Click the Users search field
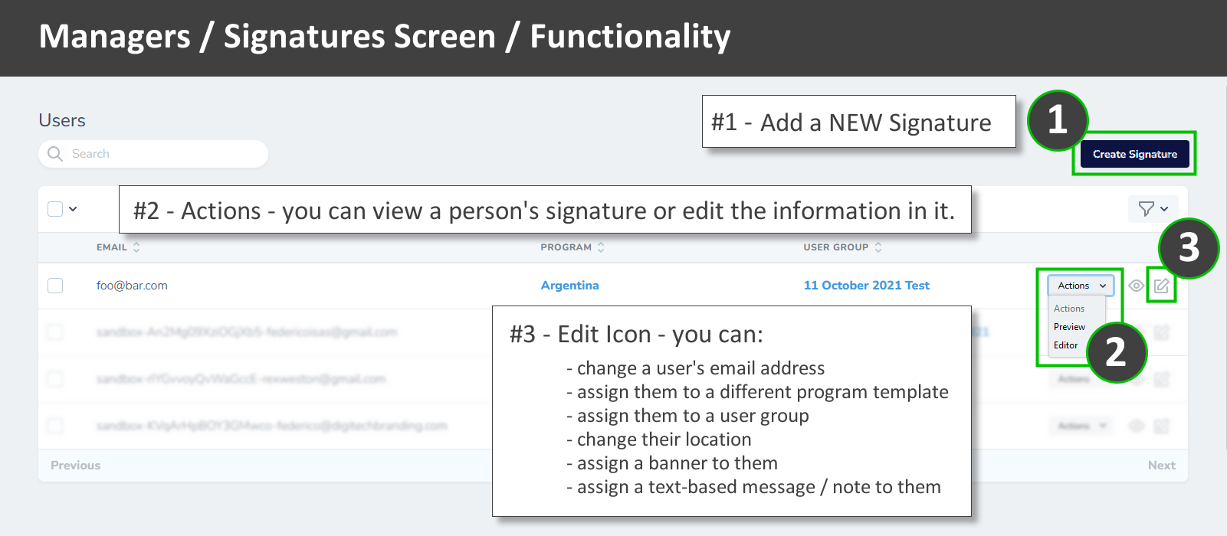Image resolution: width=1227 pixels, height=536 pixels. tap(153, 154)
